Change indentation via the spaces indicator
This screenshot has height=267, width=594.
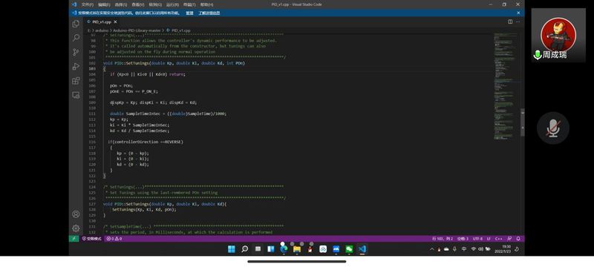[463, 239]
